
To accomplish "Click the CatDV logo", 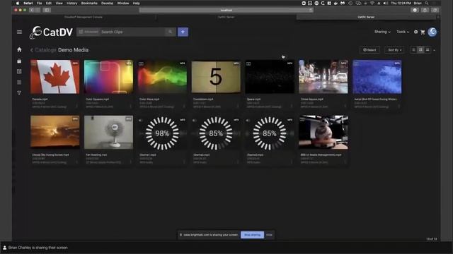I will pos(51,32).
